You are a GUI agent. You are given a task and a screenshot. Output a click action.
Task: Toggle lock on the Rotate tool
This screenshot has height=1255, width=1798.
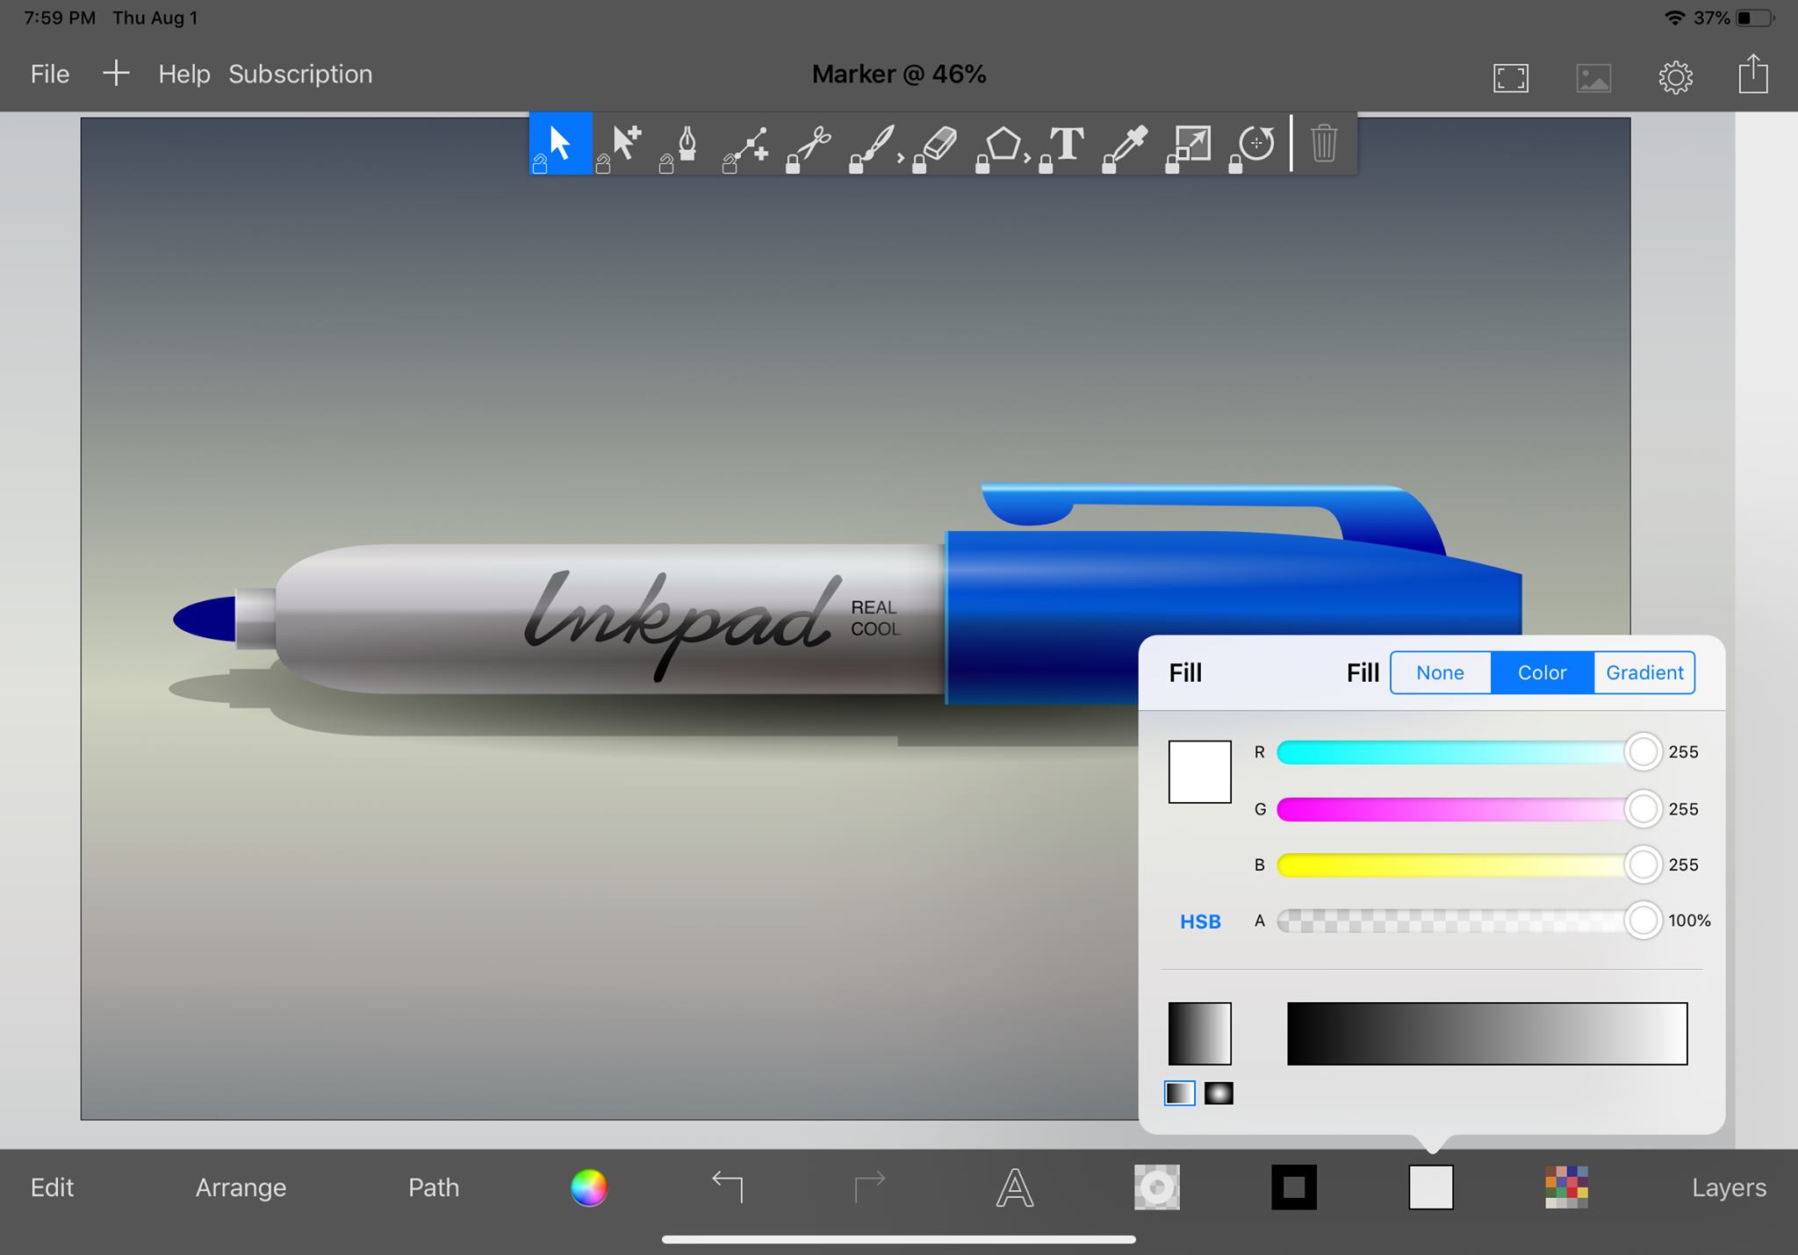coord(1235,164)
